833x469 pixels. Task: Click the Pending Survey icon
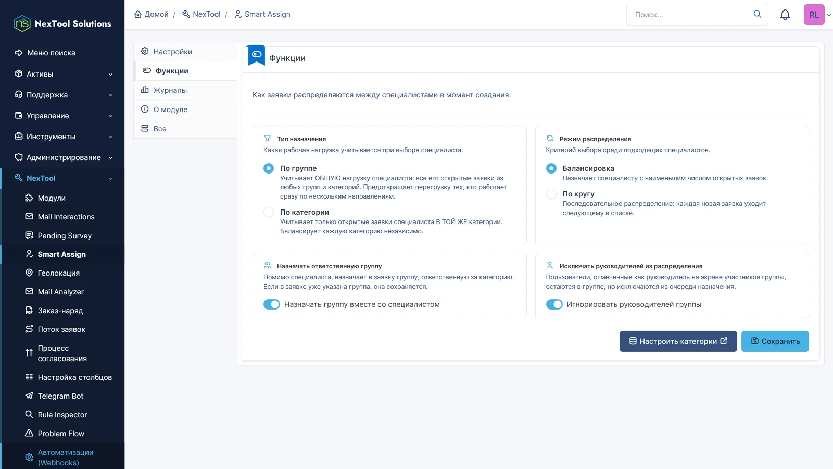point(29,236)
